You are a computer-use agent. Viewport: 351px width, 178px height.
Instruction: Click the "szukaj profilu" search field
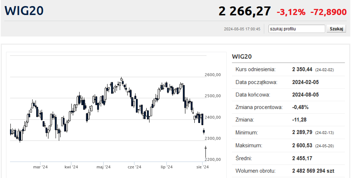click(297, 29)
